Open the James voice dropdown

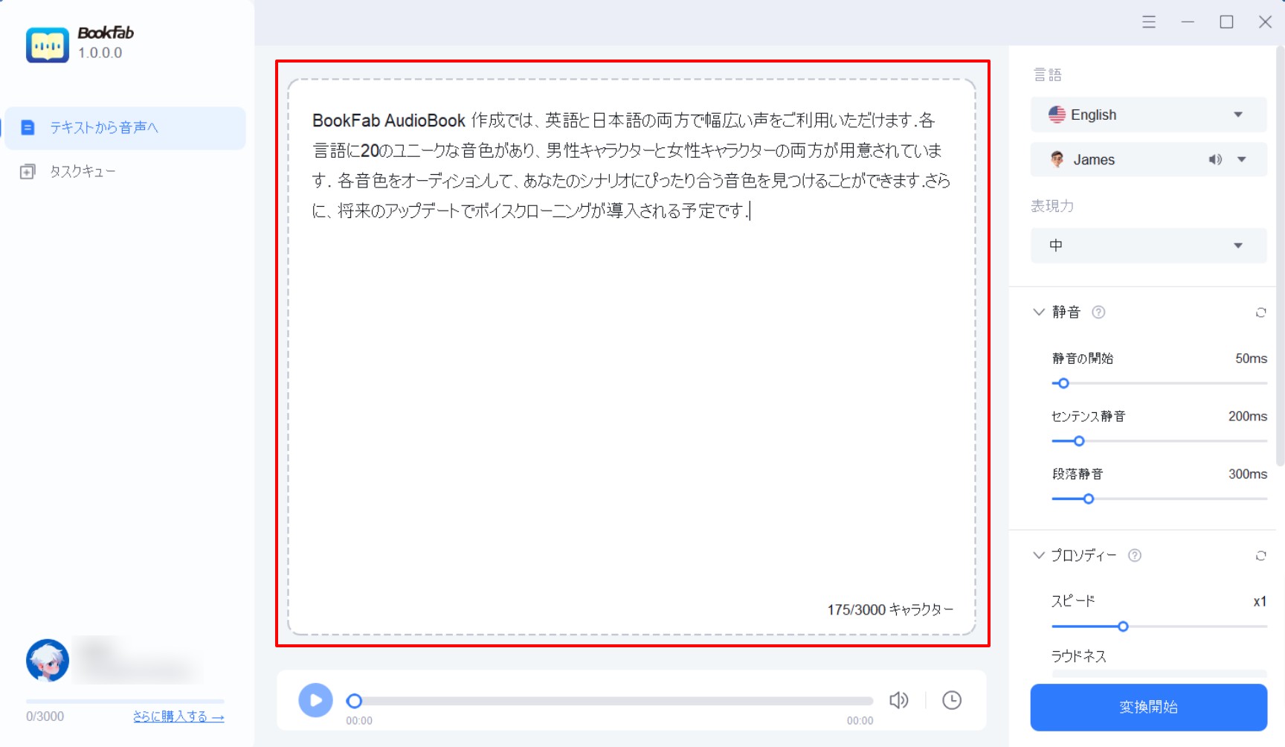click(x=1241, y=159)
